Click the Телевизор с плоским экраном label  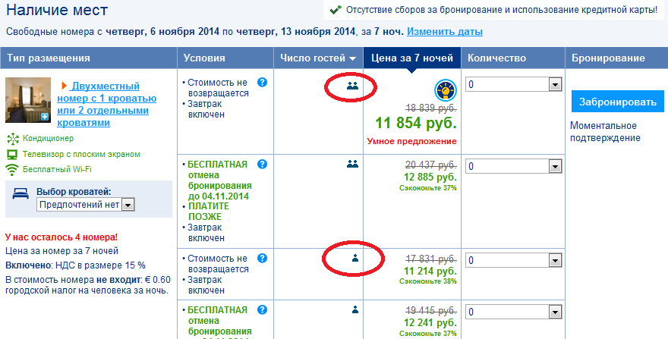coord(81,154)
